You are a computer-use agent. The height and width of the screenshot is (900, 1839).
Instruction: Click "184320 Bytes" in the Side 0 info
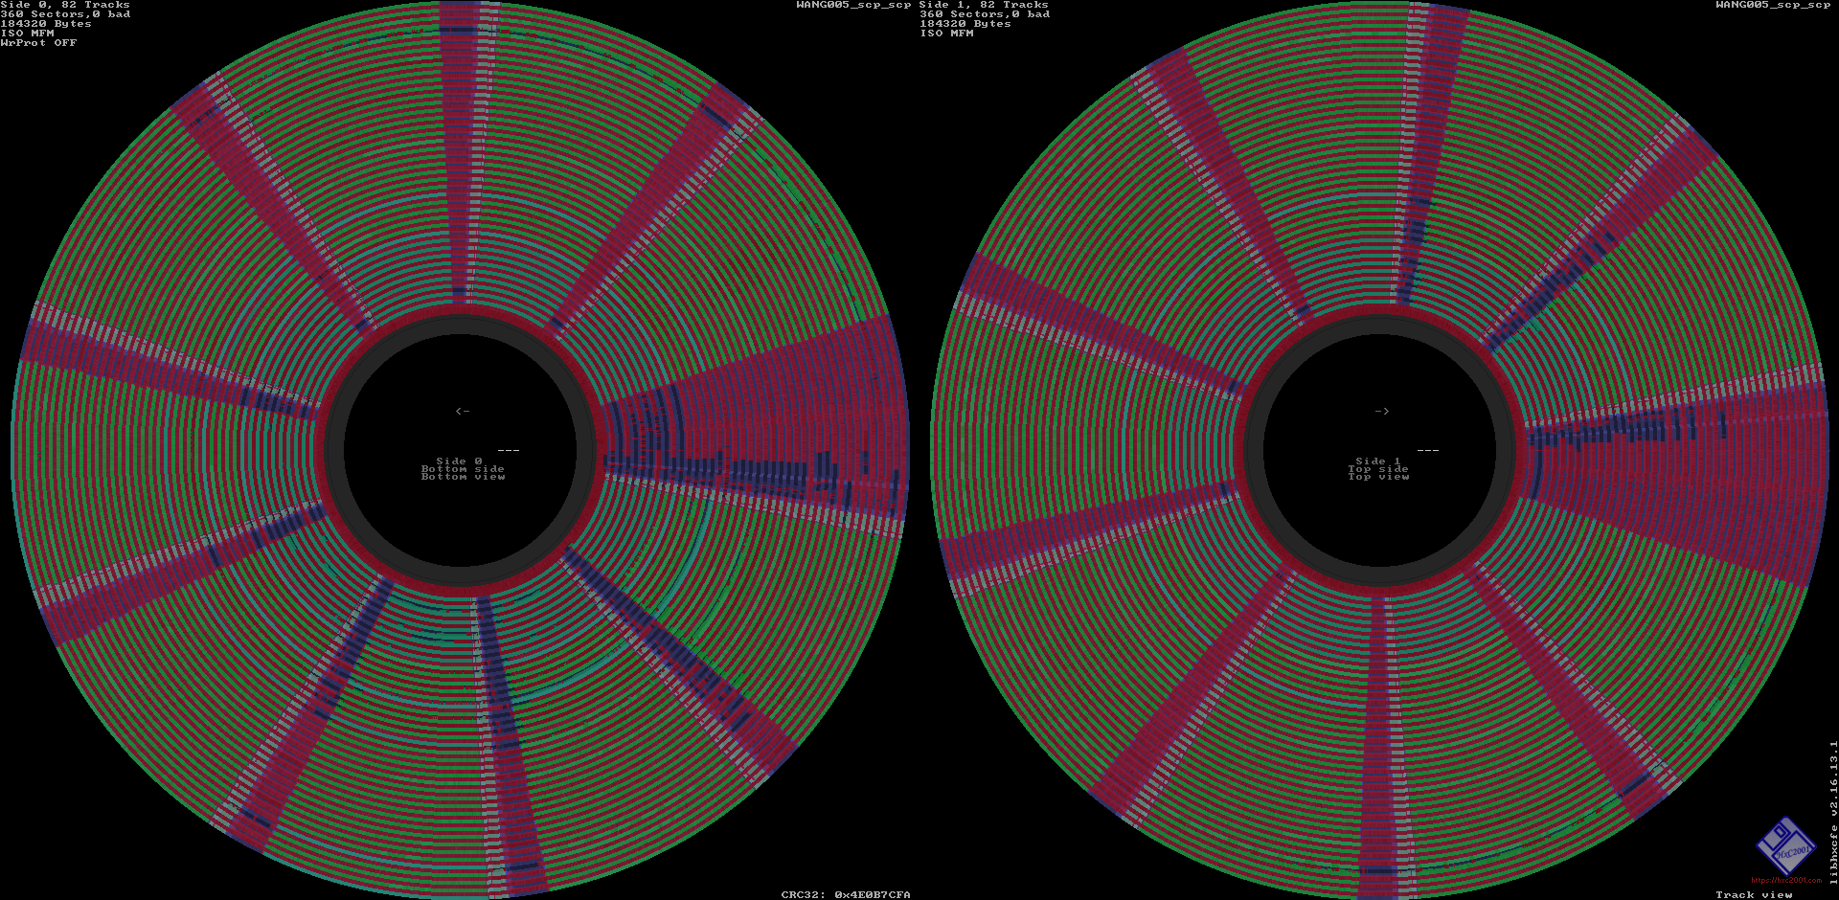[46, 24]
